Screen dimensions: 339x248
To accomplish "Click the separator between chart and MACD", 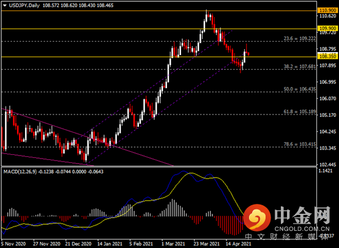I will click(158, 167).
